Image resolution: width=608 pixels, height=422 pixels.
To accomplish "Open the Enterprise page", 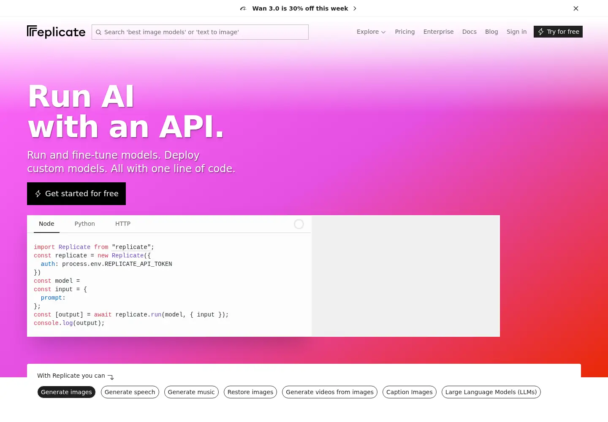I will [x=438, y=32].
